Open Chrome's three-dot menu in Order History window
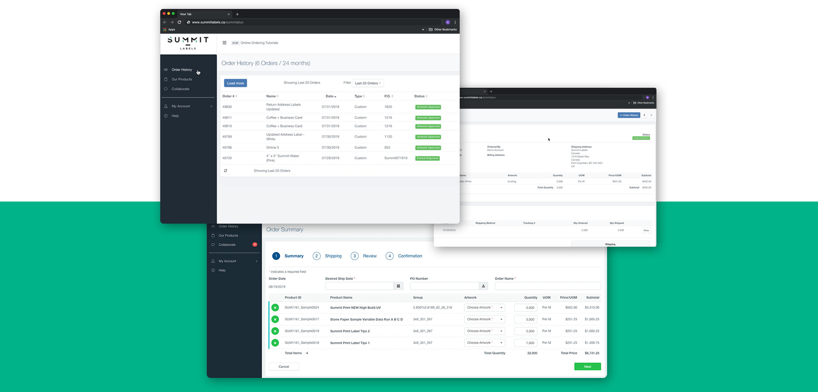818x392 pixels. pyautogui.click(x=455, y=22)
